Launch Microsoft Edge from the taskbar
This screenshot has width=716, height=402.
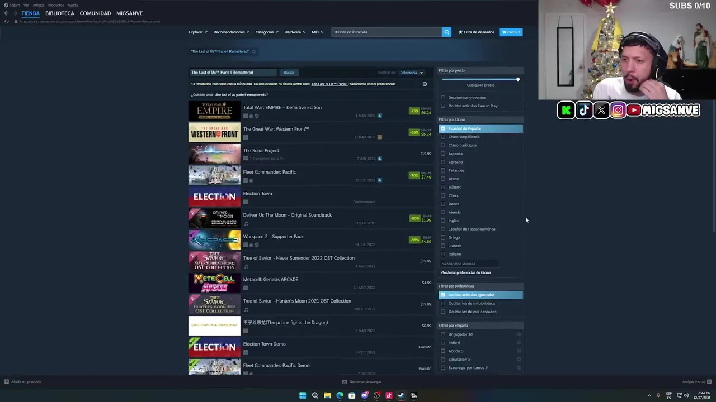point(340,395)
